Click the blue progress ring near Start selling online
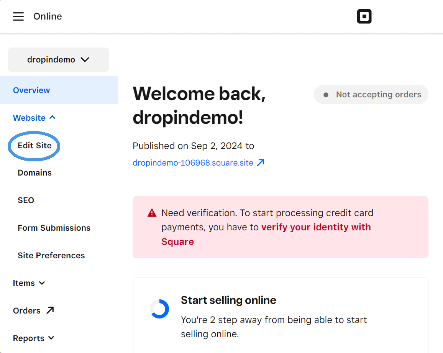Screen dimensions: 443x353 pos(159,309)
